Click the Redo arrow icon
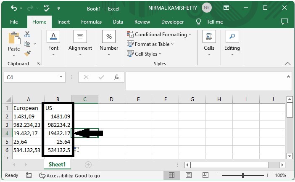 tap(30, 8)
